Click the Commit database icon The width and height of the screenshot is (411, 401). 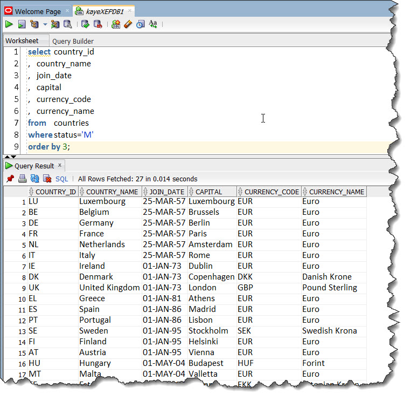pos(85,24)
